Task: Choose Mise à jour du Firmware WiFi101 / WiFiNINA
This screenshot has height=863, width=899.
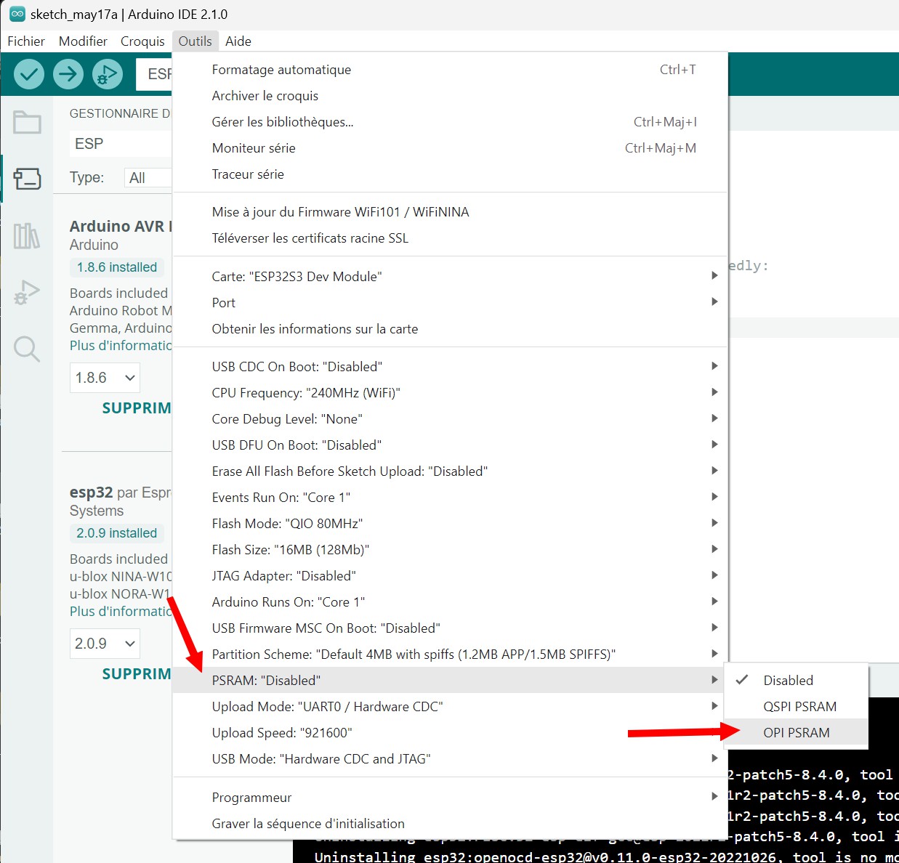Action: coord(450,212)
